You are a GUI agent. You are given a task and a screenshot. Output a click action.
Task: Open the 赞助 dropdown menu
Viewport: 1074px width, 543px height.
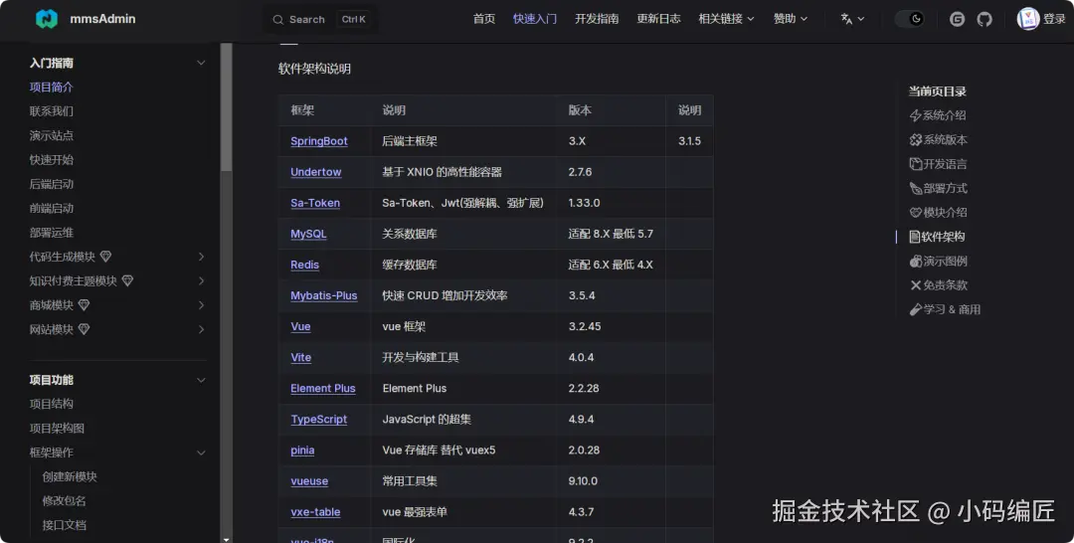tap(791, 19)
